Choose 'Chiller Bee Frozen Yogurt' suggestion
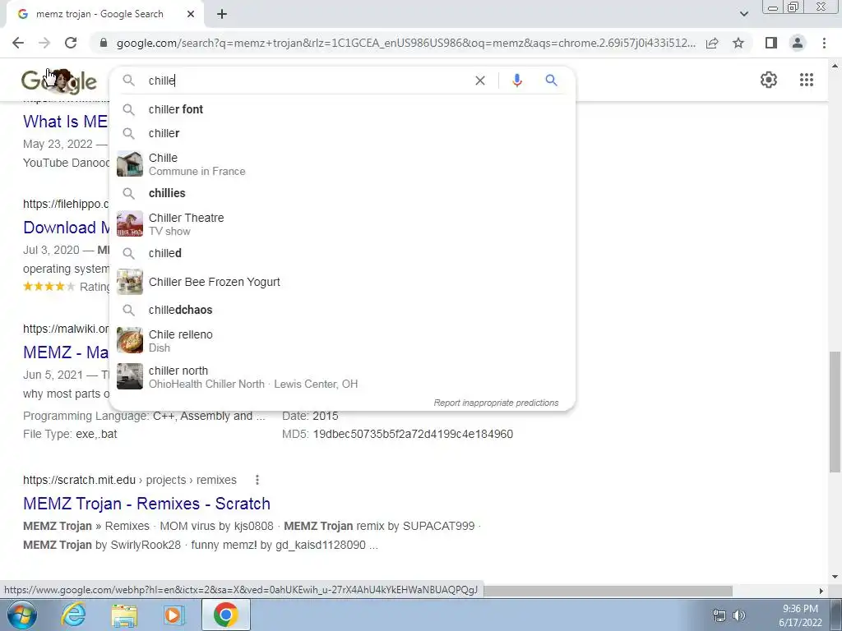This screenshot has width=842, height=631. [342, 282]
